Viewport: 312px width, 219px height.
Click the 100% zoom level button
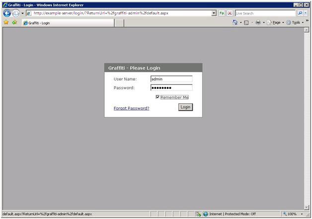pyautogui.click(x=290, y=214)
